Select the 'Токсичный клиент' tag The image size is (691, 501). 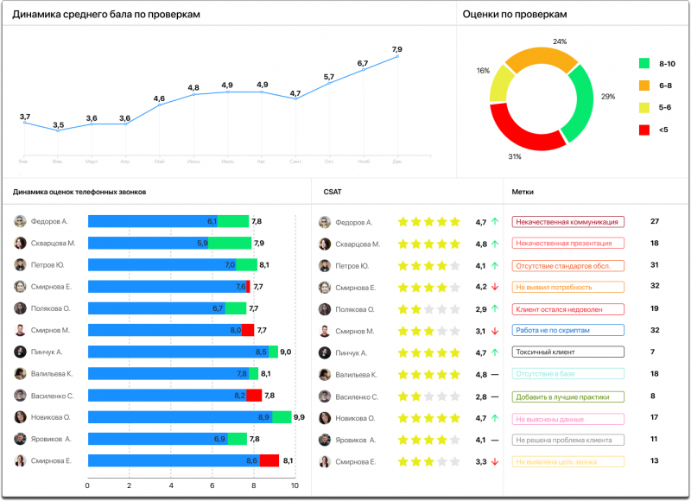tap(567, 352)
